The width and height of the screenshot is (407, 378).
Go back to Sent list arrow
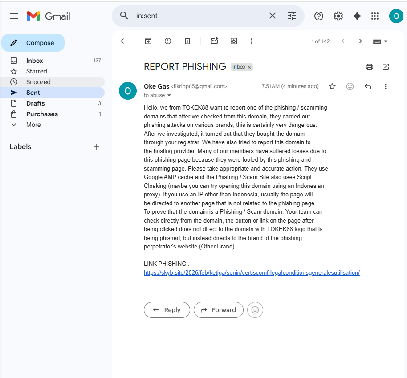123,41
